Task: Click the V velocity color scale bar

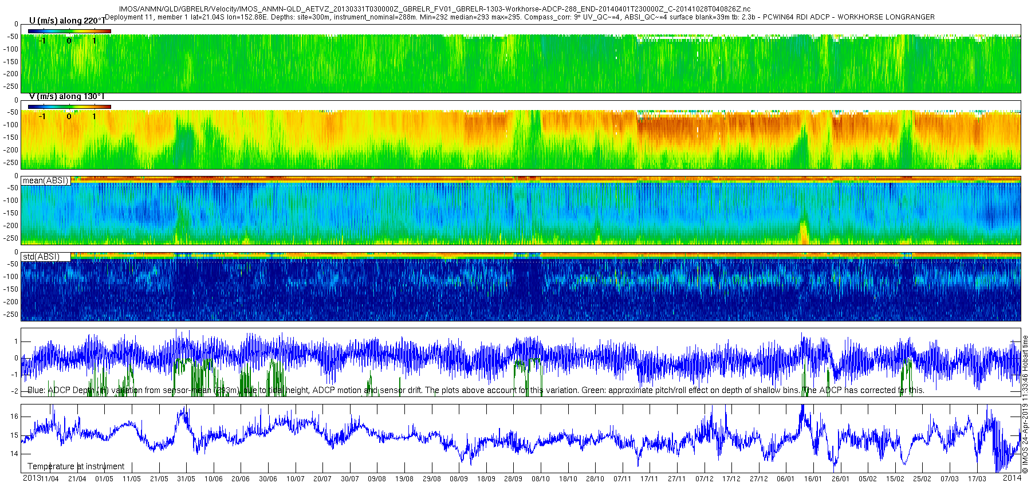Action: tap(69, 107)
